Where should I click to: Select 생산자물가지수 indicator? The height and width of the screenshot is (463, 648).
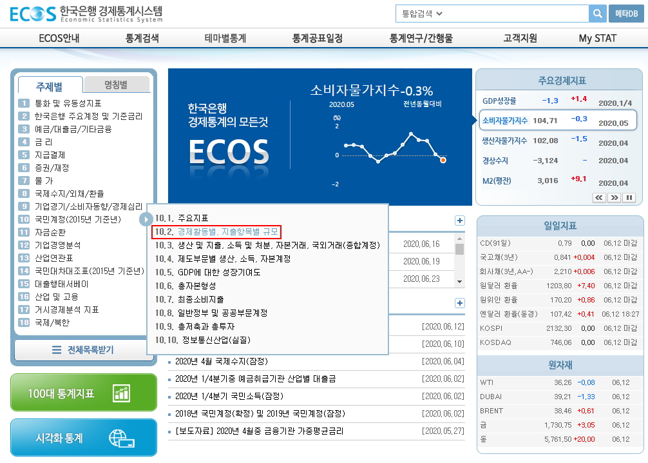tap(504, 141)
